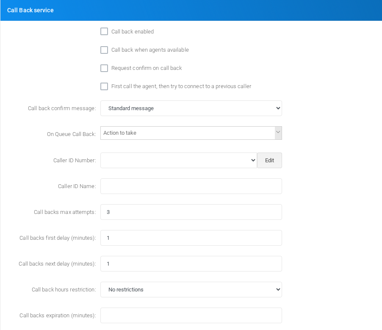Screen dimensions: 382x330
Task: Click the Call Back service header title
Action: (30, 10)
